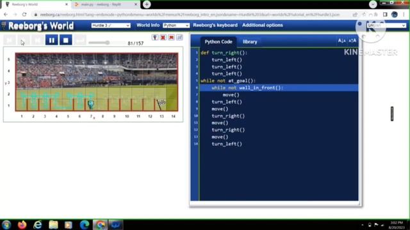Stop the running program
The width and height of the screenshot is (410, 230).
65,40
